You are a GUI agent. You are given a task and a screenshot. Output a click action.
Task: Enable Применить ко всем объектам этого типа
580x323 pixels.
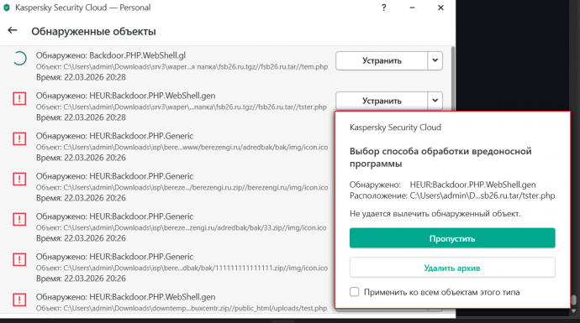[355, 292]
